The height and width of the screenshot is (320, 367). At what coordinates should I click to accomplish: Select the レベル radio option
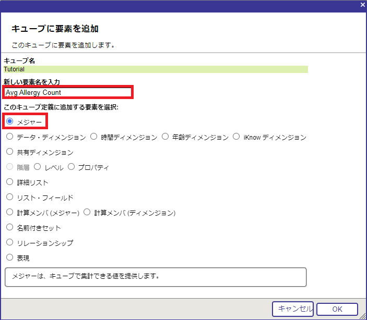[37, 167]
